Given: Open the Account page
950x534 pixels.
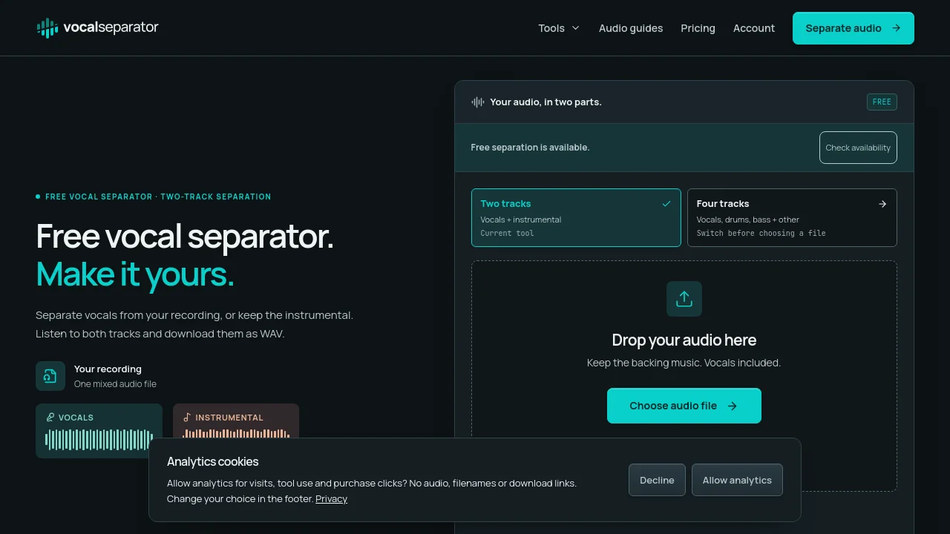Looking at the screenshot, I should pyautogui.click(x=754, y=28).
